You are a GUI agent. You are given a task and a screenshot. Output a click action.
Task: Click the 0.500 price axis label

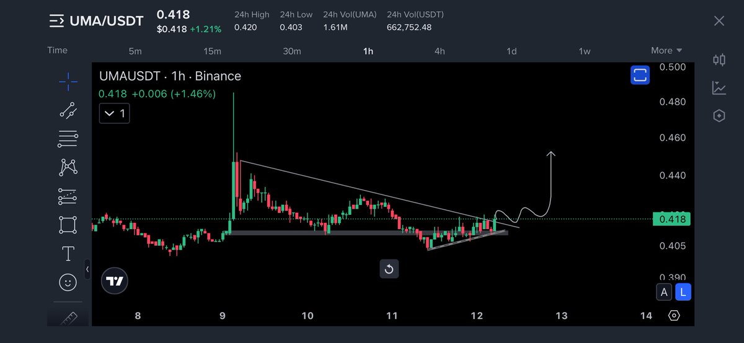[x=673, y=67]
